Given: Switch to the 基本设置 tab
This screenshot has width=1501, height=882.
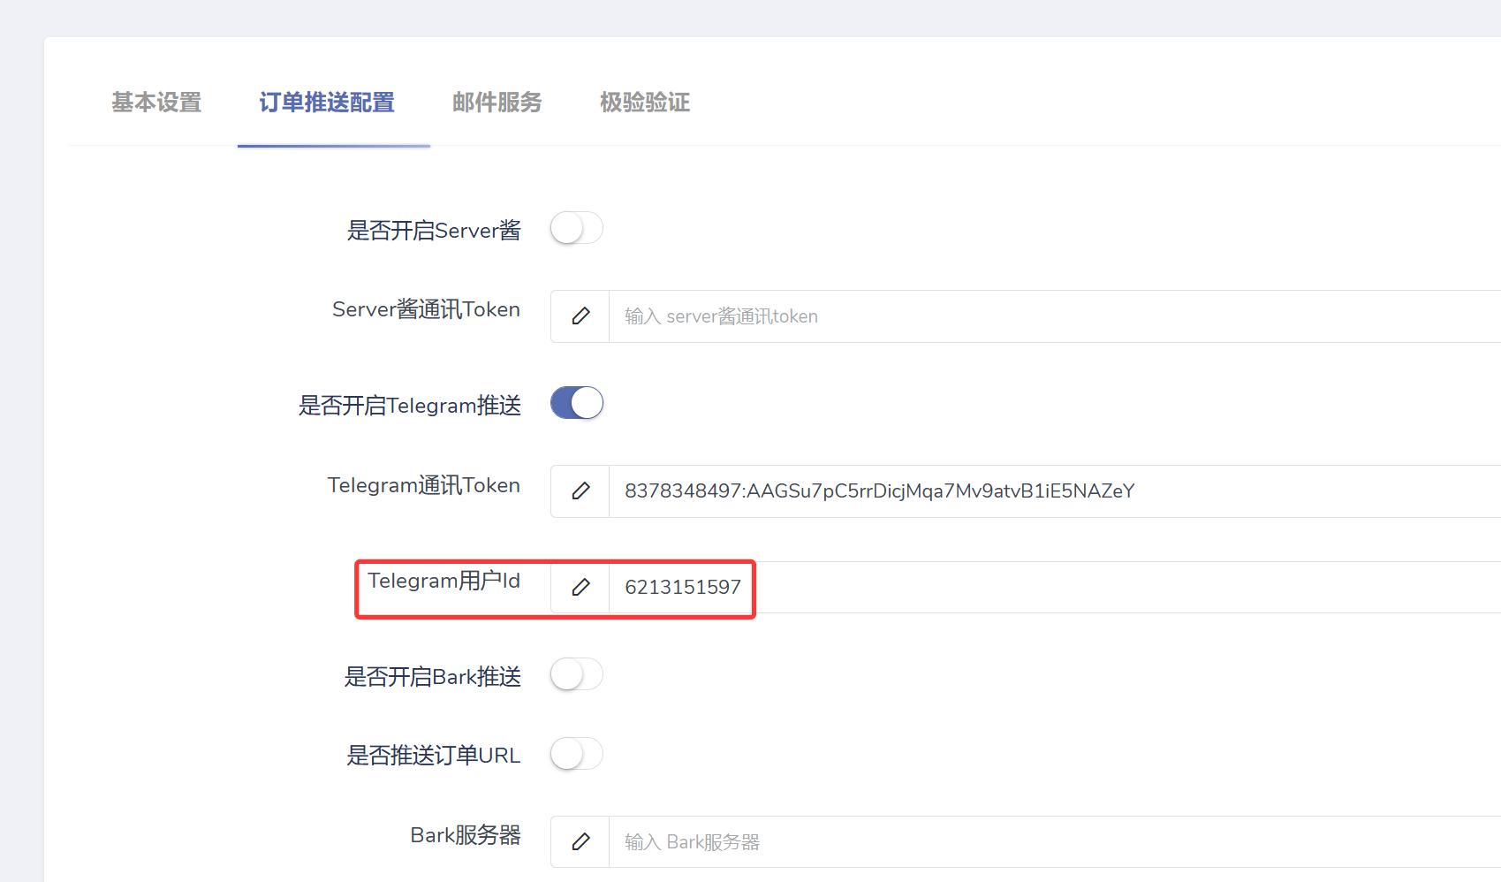Looking at the screenshot, I should 156,103.
